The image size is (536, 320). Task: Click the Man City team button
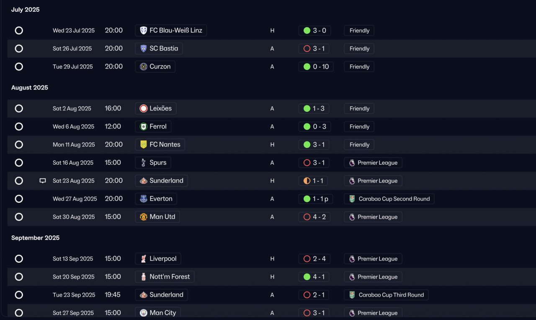pos(158,313)
